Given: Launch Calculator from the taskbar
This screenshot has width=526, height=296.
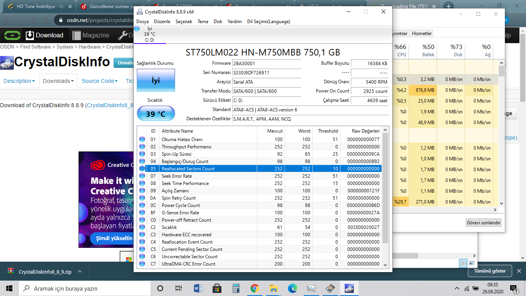Looking at the screenshot, I should [236, 288].
